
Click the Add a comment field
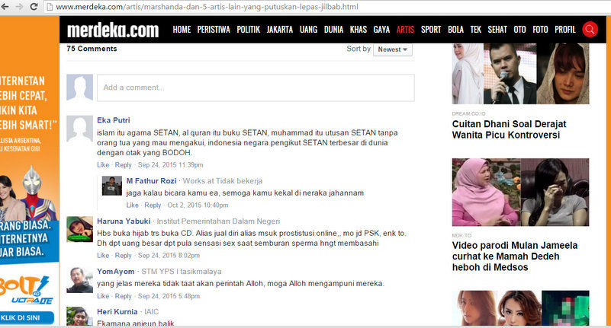(256, 88)
